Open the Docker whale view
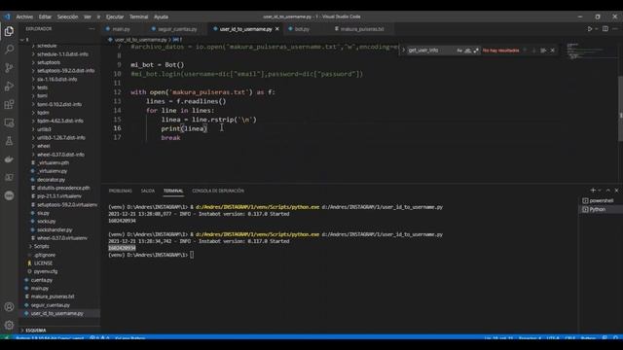Image resolution: width=623 pixels, height=350 pixels. [9, 159]
